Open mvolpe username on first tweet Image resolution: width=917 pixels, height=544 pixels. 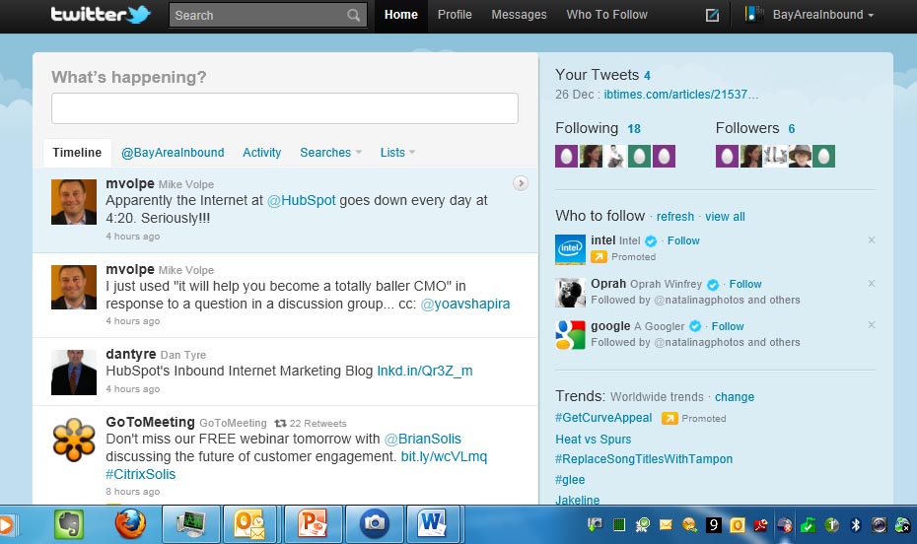click(130, 183)
